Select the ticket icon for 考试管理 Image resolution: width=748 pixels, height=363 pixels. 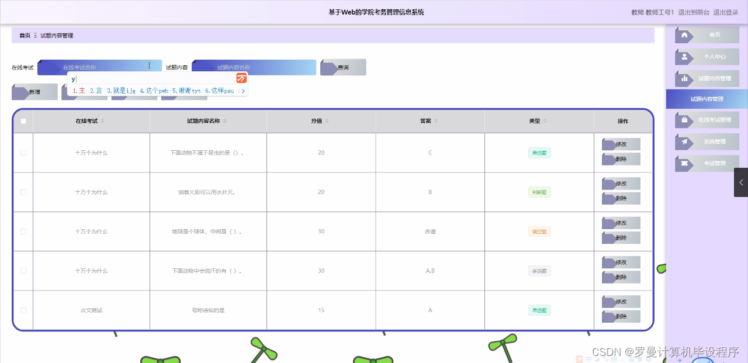[x=683, y=163]
